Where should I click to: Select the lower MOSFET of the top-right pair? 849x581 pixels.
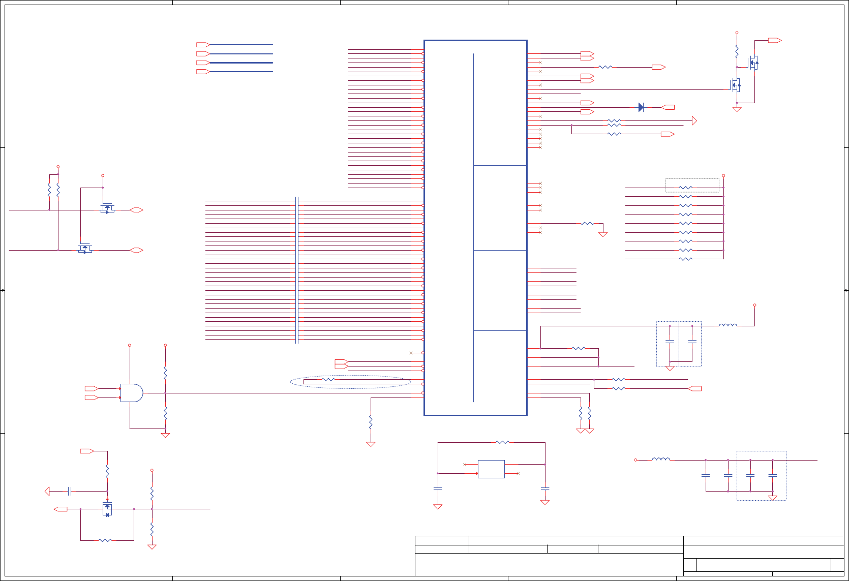tap(736, 85)
